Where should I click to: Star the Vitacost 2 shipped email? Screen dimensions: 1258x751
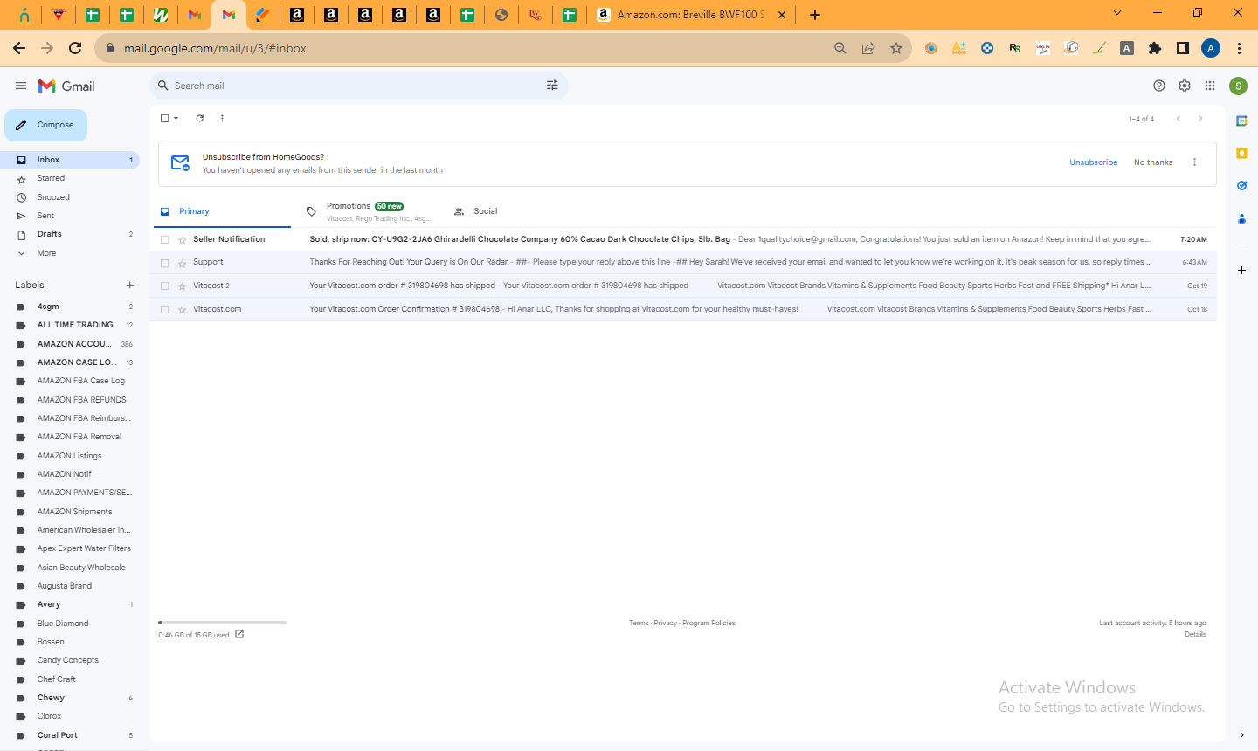point(183,286)
